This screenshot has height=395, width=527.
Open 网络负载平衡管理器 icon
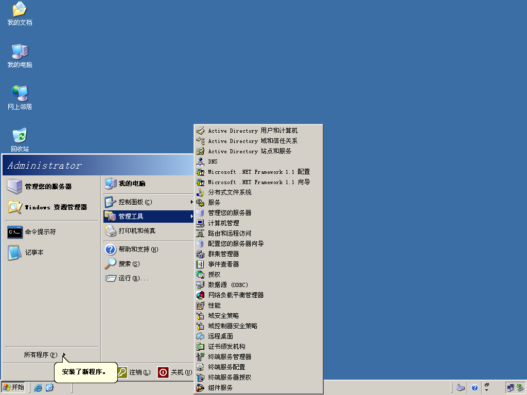click(x=200, y=295)
